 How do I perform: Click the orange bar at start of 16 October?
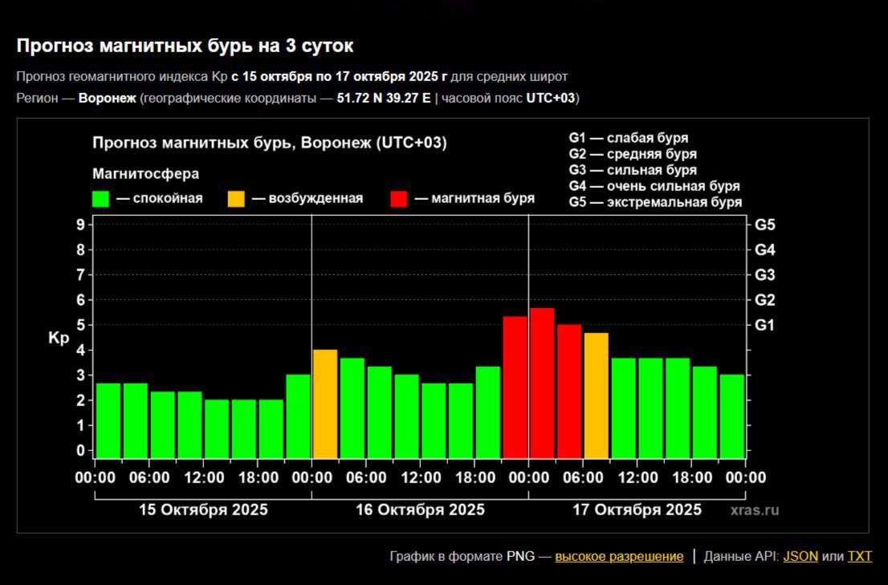(325, 404)
